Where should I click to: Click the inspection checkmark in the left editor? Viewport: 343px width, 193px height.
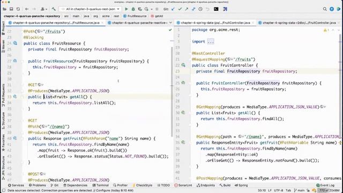coord(170,30)
